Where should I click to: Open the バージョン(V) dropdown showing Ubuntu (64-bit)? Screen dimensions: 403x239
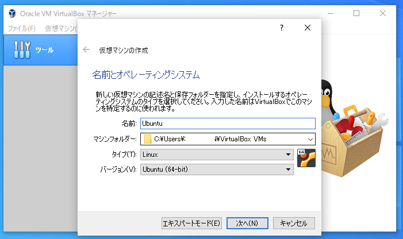coord(217,169)
